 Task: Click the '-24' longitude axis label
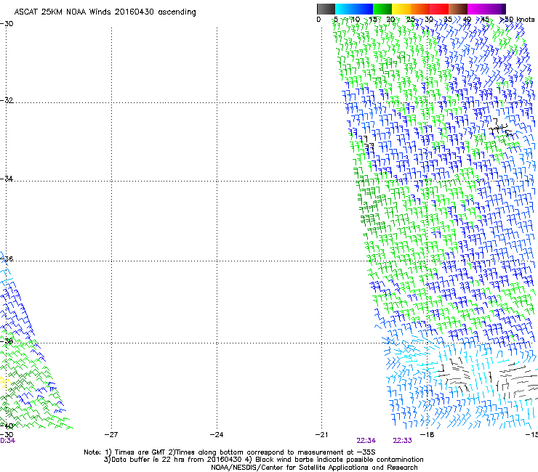[x=217, y=435]
